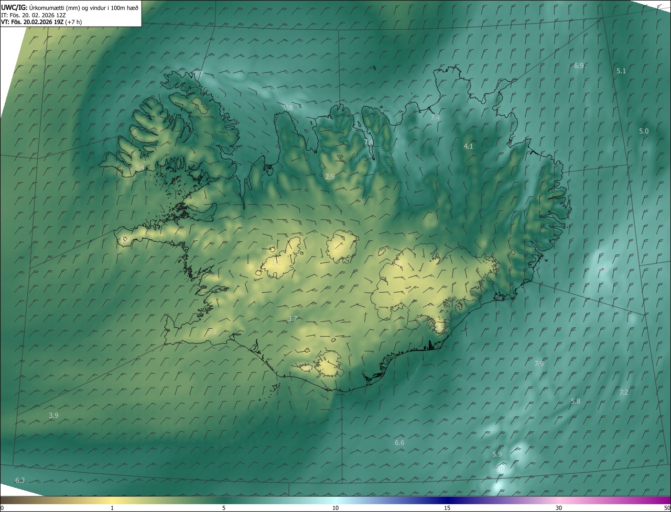Click the yellow color band above the 1 tick
The image size is (671, 512).
point(112,500)
